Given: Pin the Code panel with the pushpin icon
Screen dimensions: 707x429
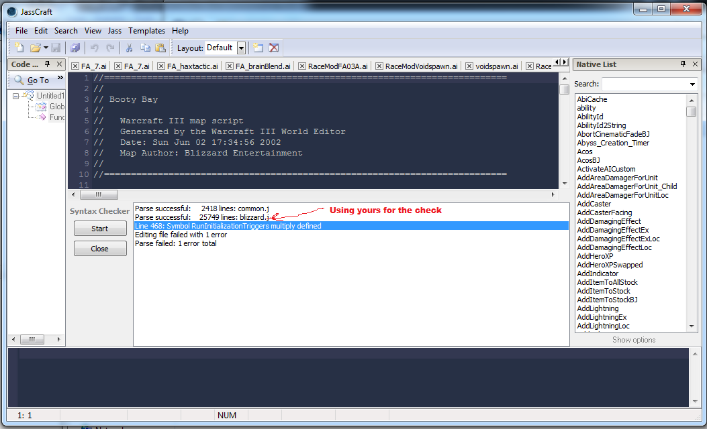Looking at the screenshot, I should click(48, 64).
